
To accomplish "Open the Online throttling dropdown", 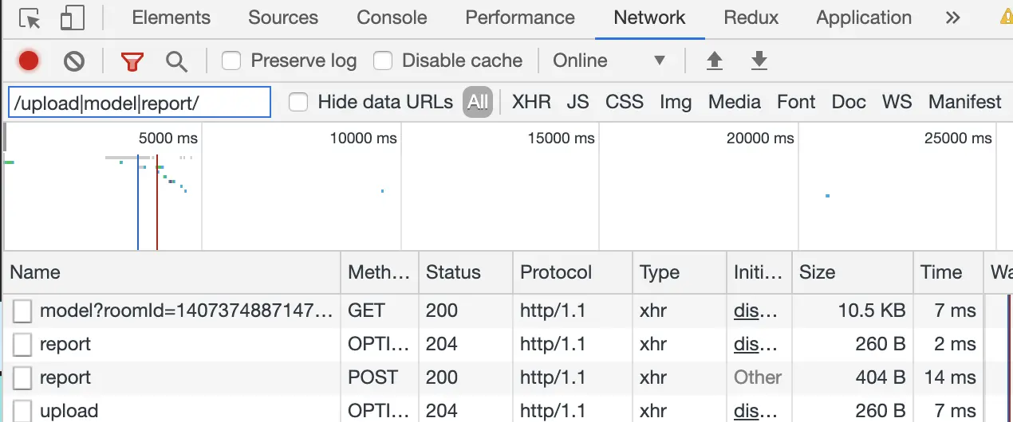I will pos(609,61).
